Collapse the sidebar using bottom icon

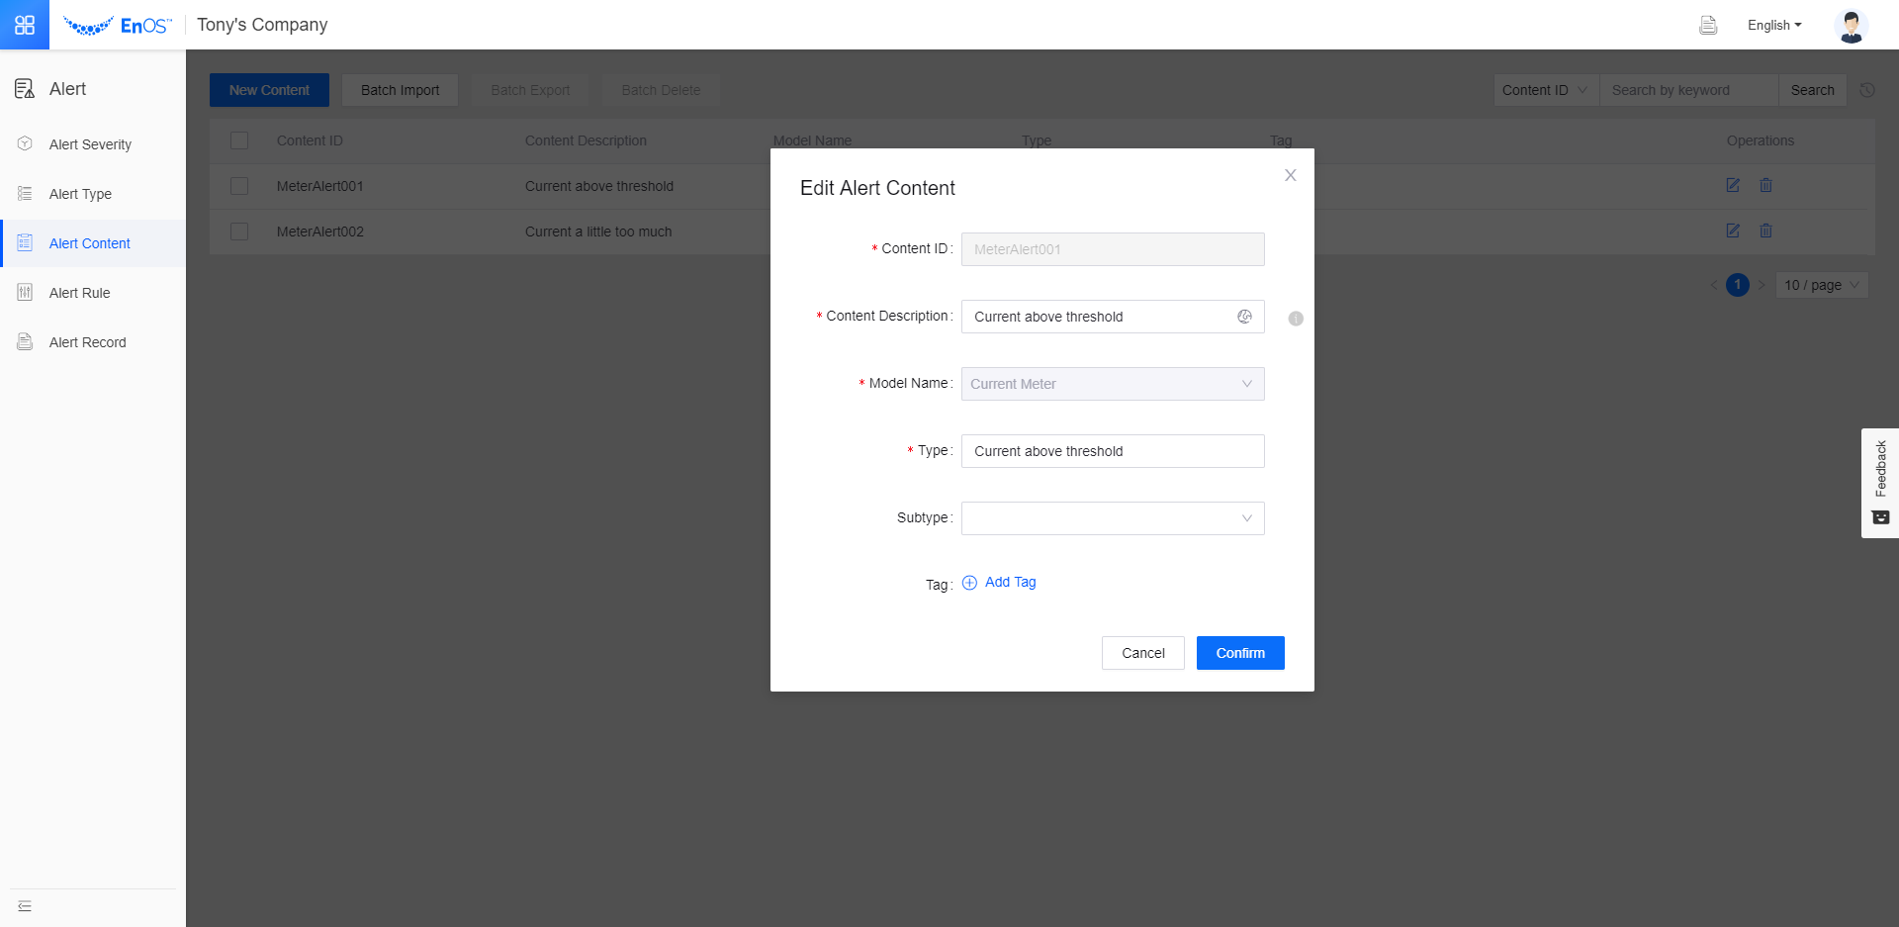point(25,906)
